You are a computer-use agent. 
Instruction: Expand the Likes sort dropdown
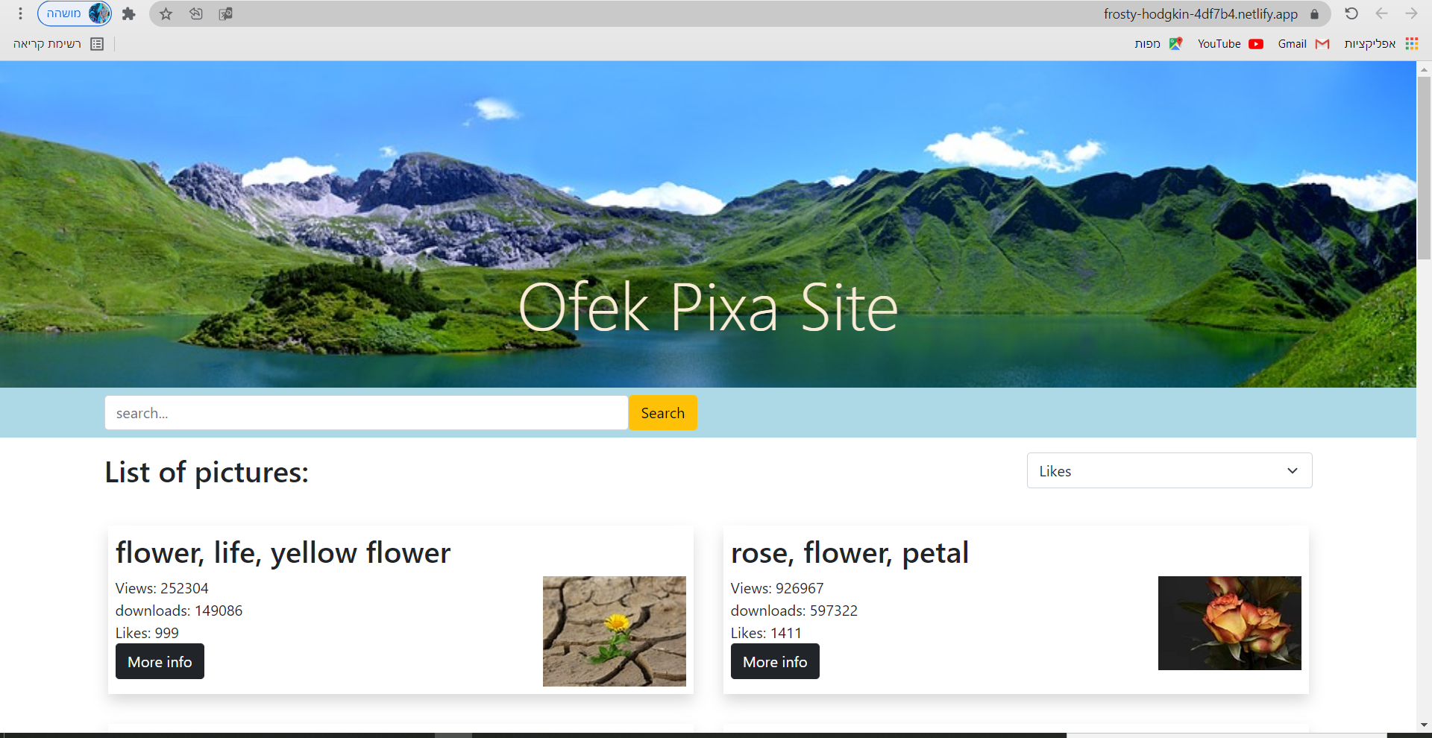1169,470
